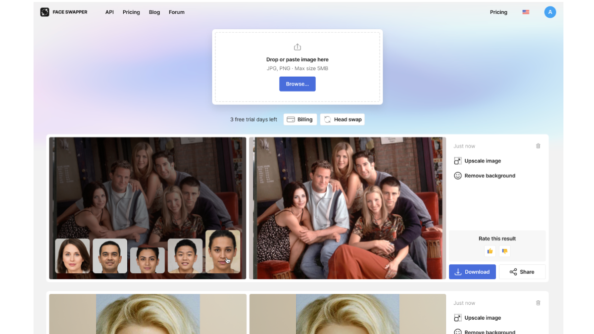This screenshot has width=594, height=334.
Task: Open the Billing button
Action: [300, 119]
